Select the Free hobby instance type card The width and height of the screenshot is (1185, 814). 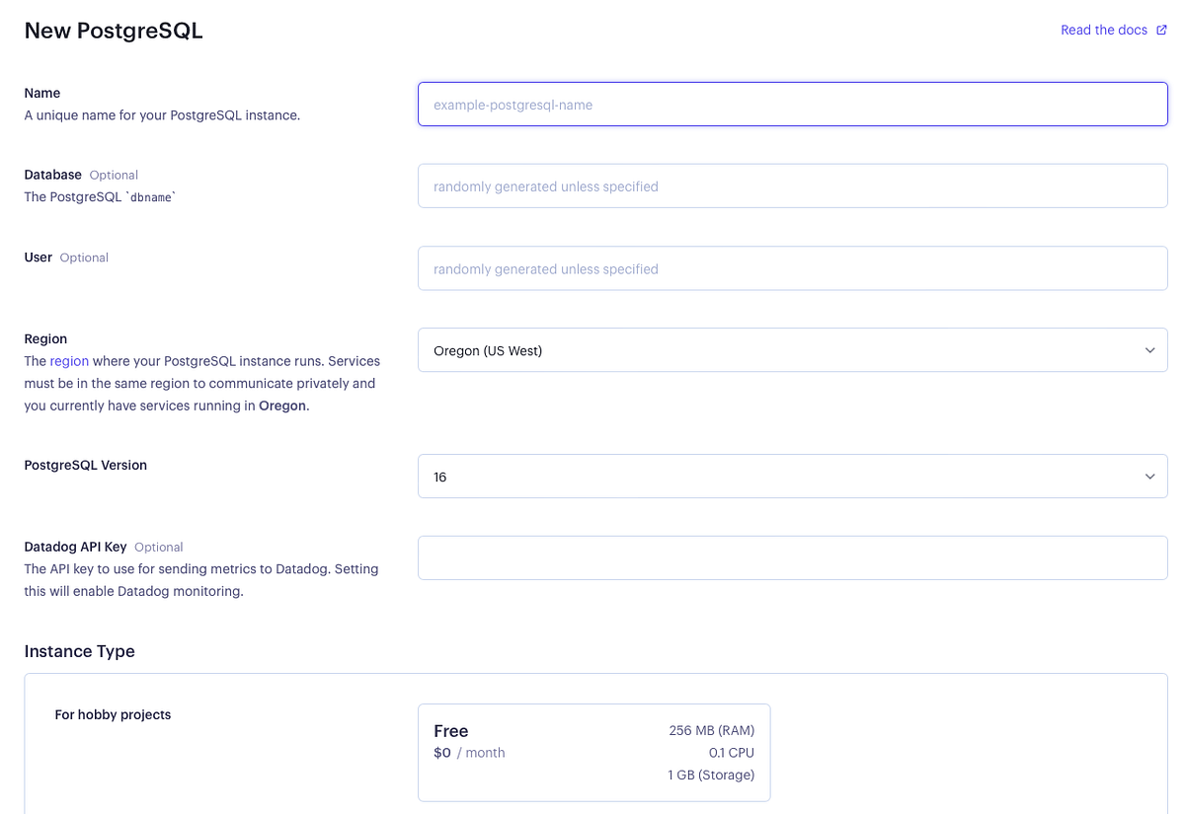pyautogui.click(x=593, y=752)
